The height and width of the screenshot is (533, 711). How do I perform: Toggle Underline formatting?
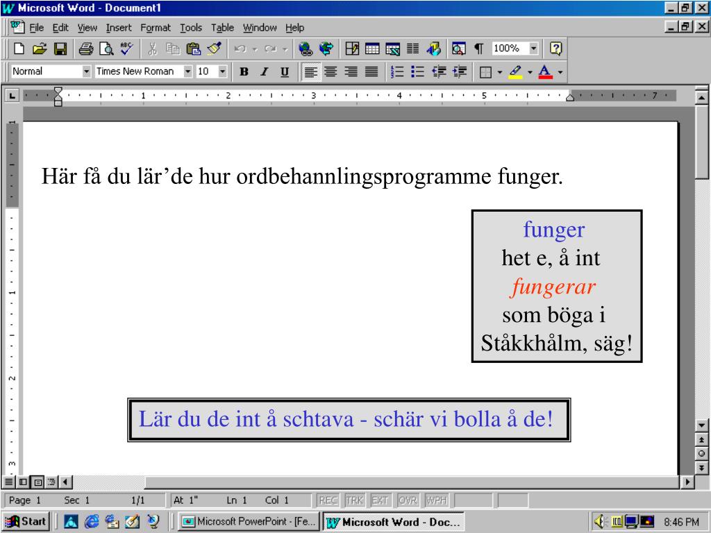285,71
